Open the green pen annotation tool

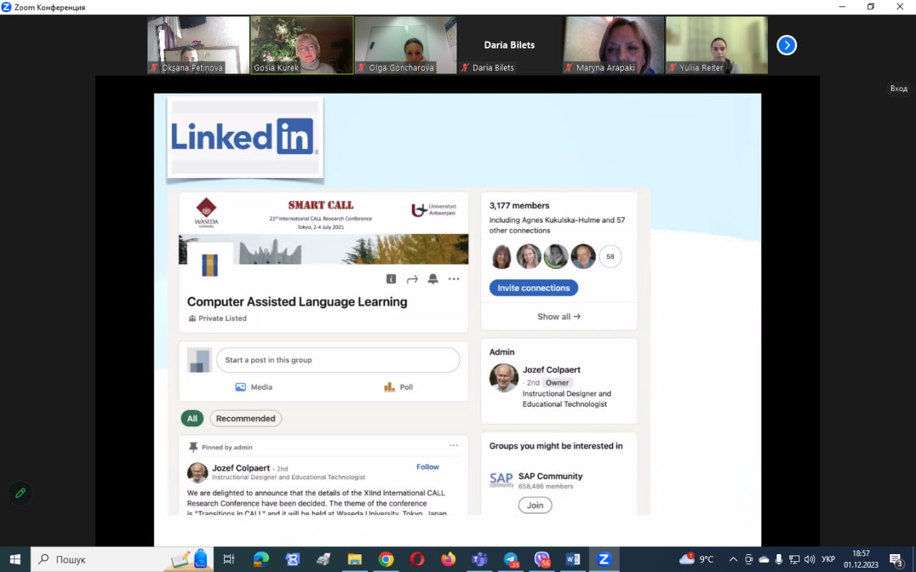point(20,493)
